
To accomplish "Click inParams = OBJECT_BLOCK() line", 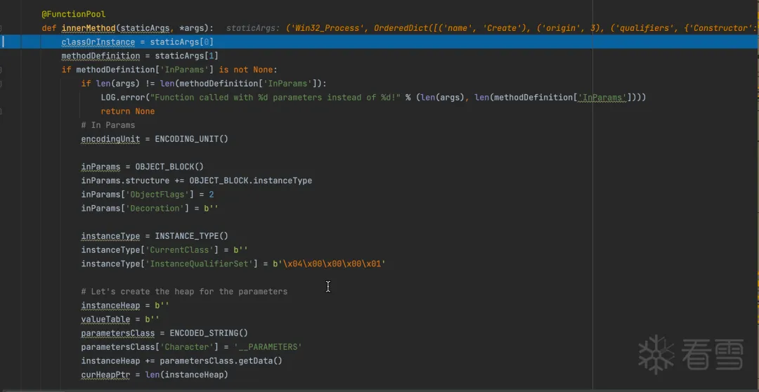I will click(142, 167).
